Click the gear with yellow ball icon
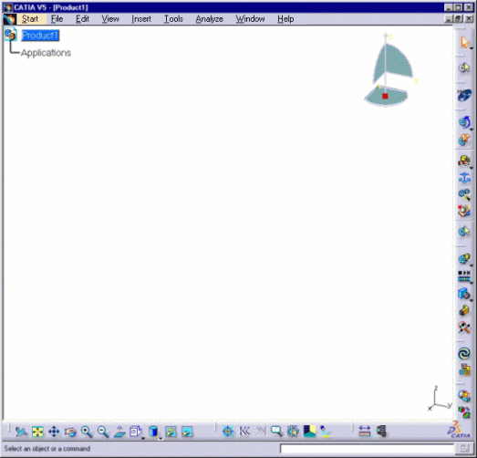Image resolution: width=477 pixels, height=458 pixels. [464, 259]
